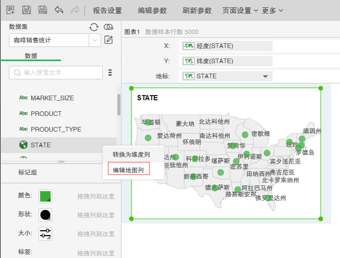Expand the 更多 dropdown menu
Viewport: 340px width, 258px height.
pos(273,10)
